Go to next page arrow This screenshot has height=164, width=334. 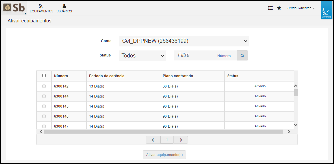181,140
